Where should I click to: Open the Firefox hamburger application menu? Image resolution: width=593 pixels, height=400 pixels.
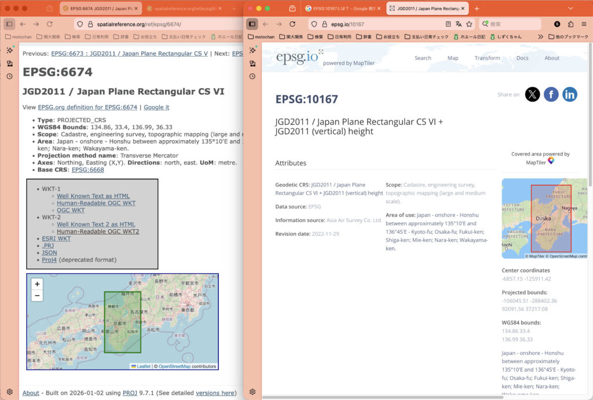point(584,24)
